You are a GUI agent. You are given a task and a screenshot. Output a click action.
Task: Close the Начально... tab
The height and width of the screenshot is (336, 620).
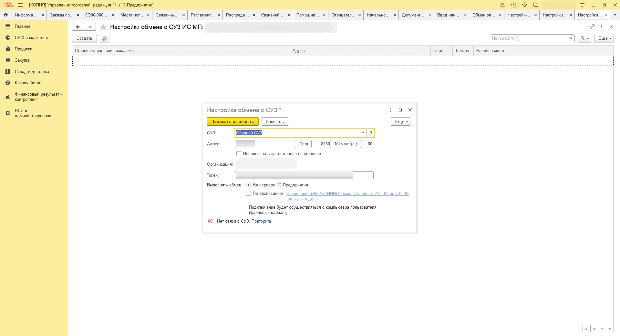[395, 15]
